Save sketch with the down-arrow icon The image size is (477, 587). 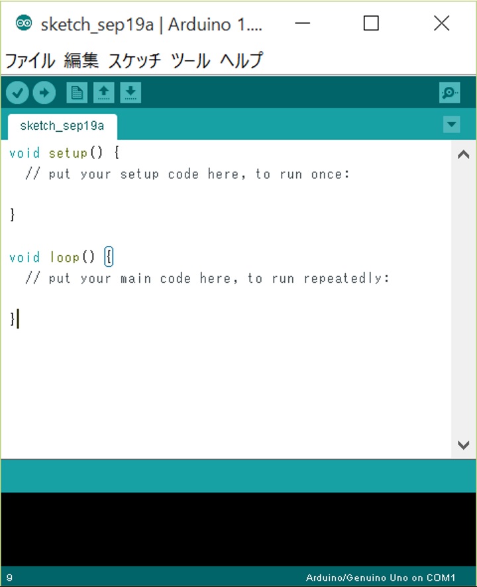(x=131, y=93)
